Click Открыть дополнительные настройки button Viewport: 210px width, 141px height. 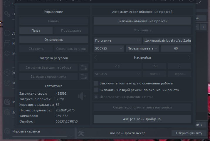[142, 107]
